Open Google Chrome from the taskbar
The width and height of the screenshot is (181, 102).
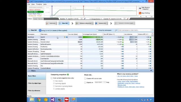pos(39,99)
